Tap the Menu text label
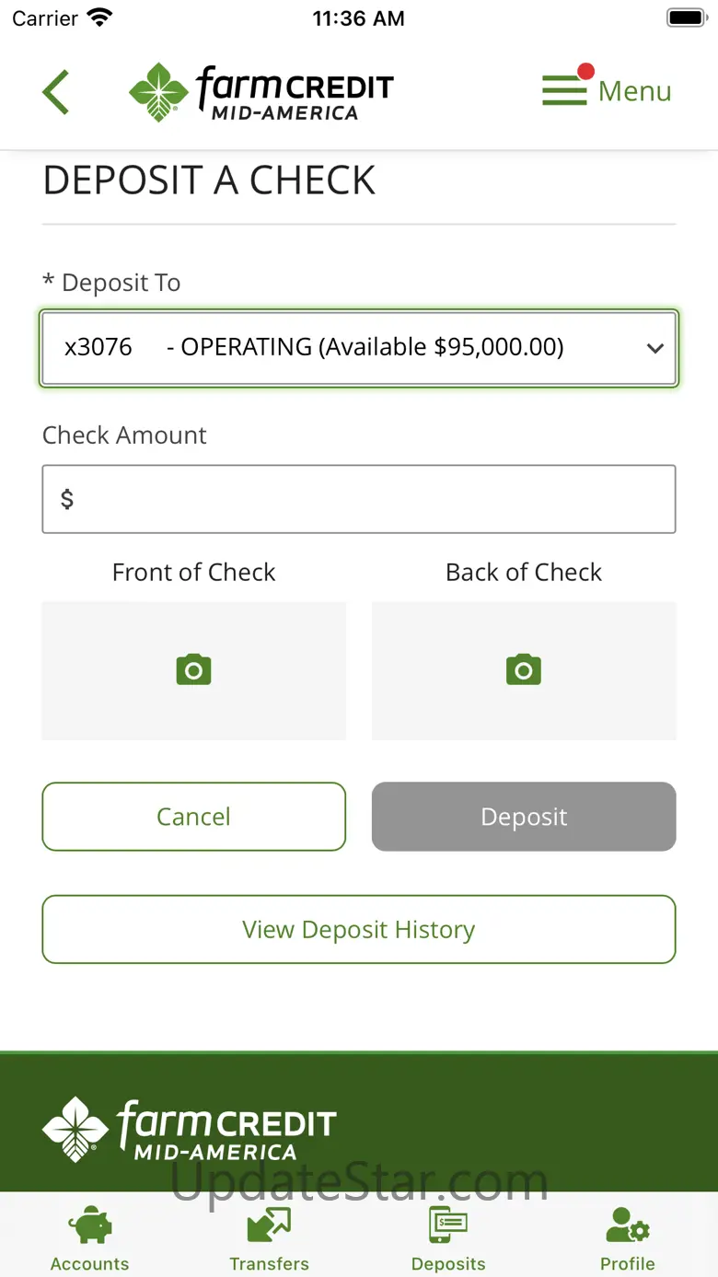This screenshot has height=1277, width=718. pyautogui.click(x=635, y=91)
